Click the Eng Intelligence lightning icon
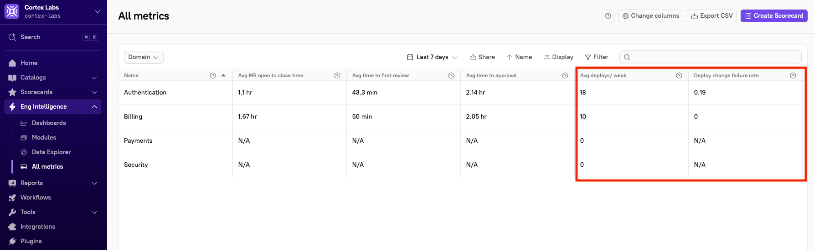The width and height of the screenshot is (814, 250). click(12, 107)
